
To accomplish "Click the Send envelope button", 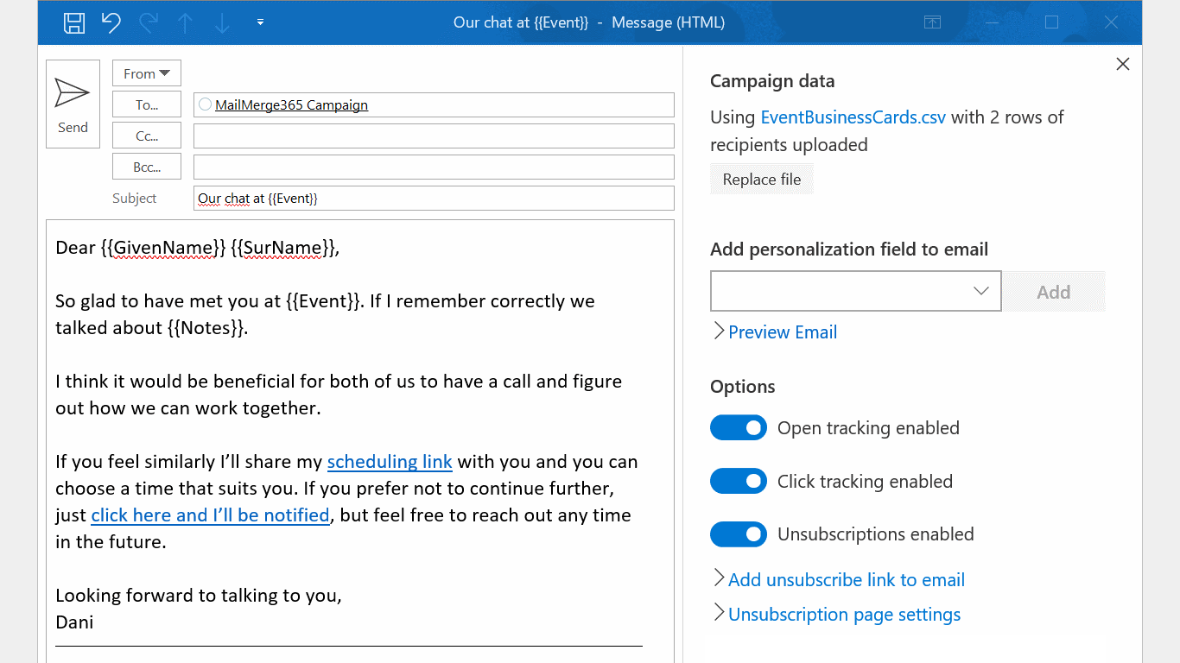I will (73, 104).
